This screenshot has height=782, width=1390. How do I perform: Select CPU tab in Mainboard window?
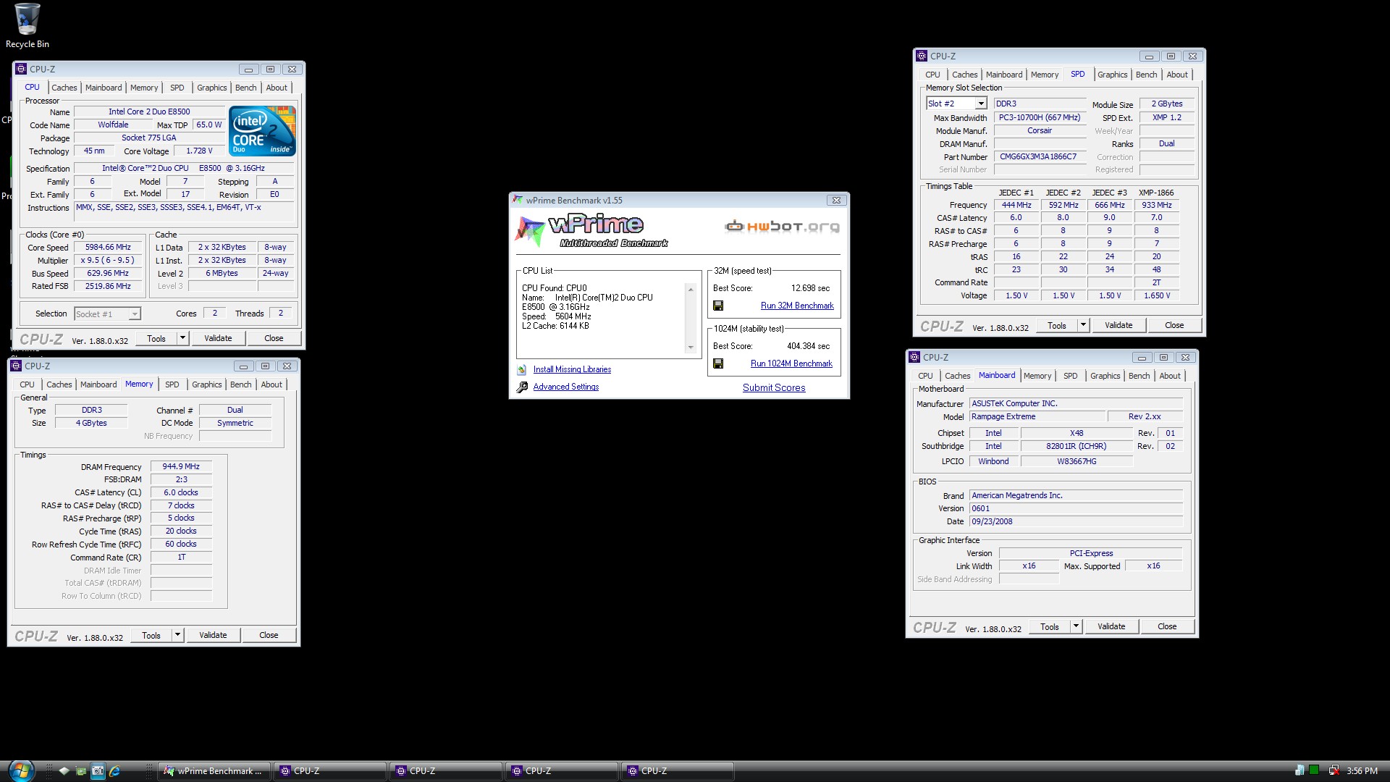pos(925,376)
